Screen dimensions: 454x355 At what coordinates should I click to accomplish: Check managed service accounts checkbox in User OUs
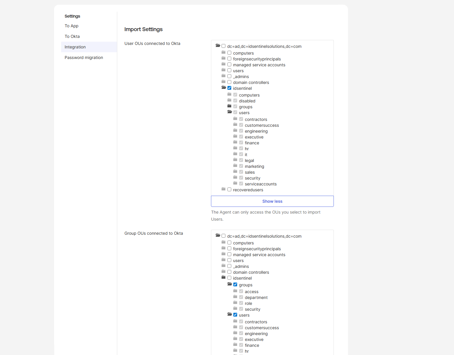coord(229,65)
